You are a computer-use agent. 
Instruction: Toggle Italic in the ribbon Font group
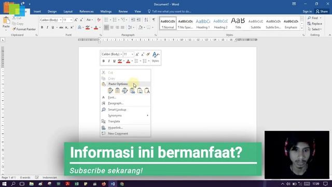click(47, 28)
